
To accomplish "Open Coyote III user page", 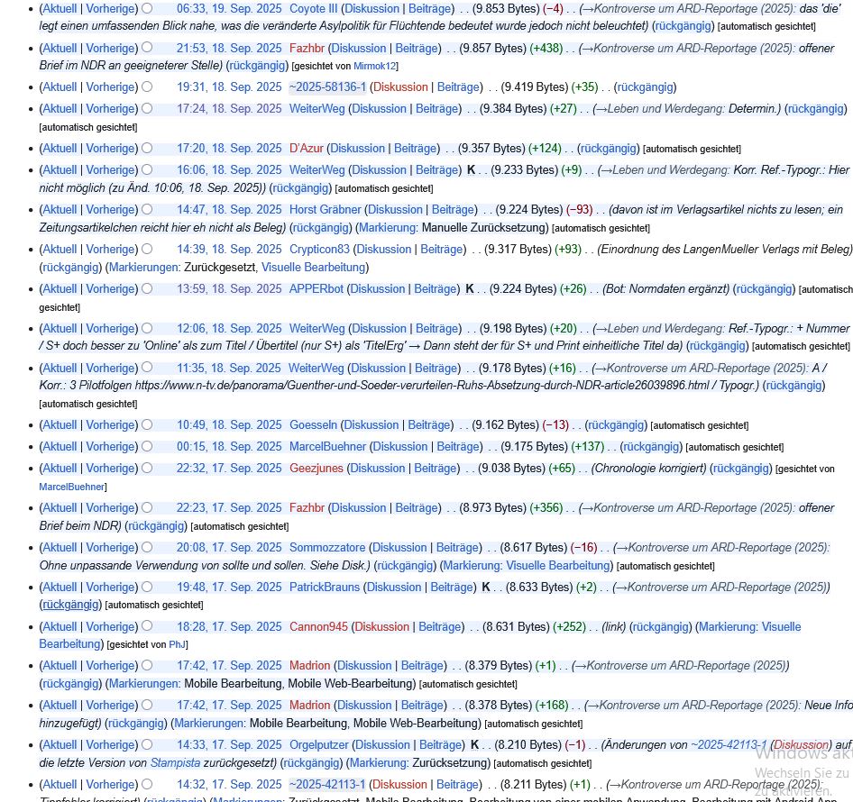I will [x=313, y=8].
